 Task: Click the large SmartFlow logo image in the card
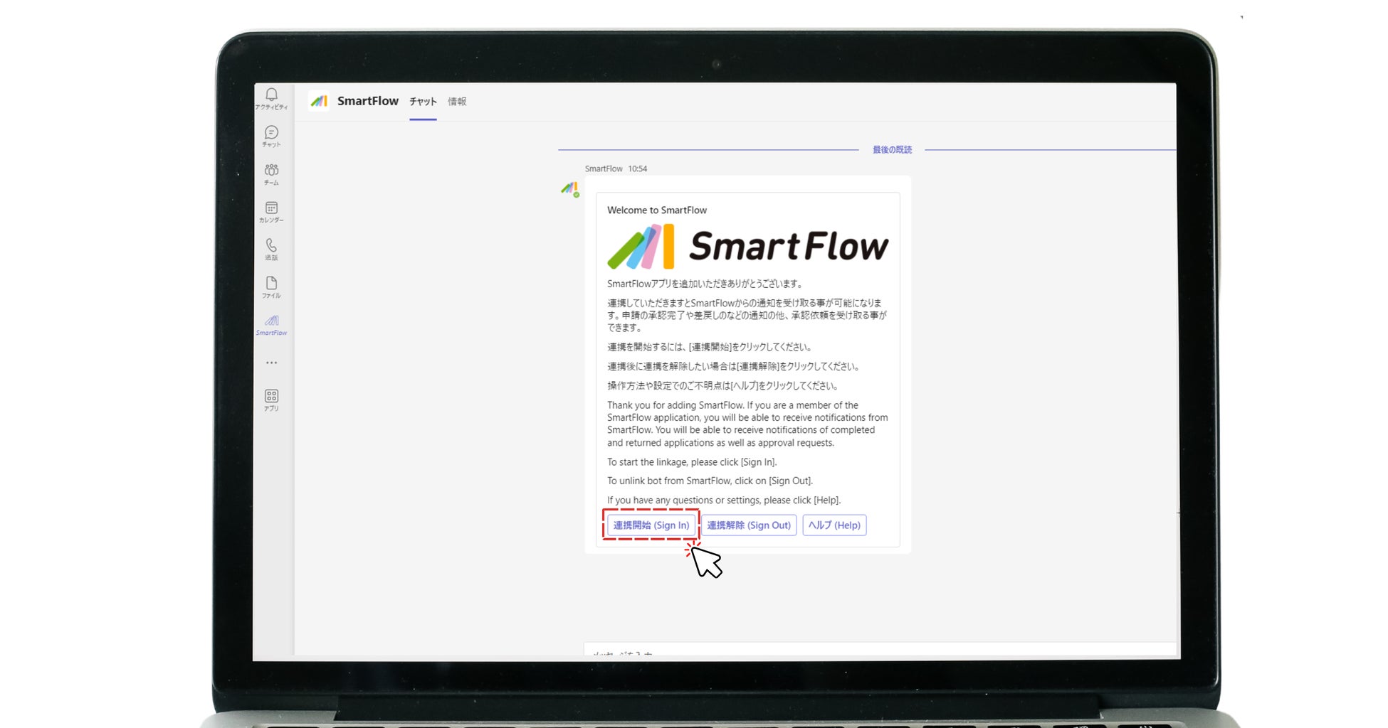747,247
